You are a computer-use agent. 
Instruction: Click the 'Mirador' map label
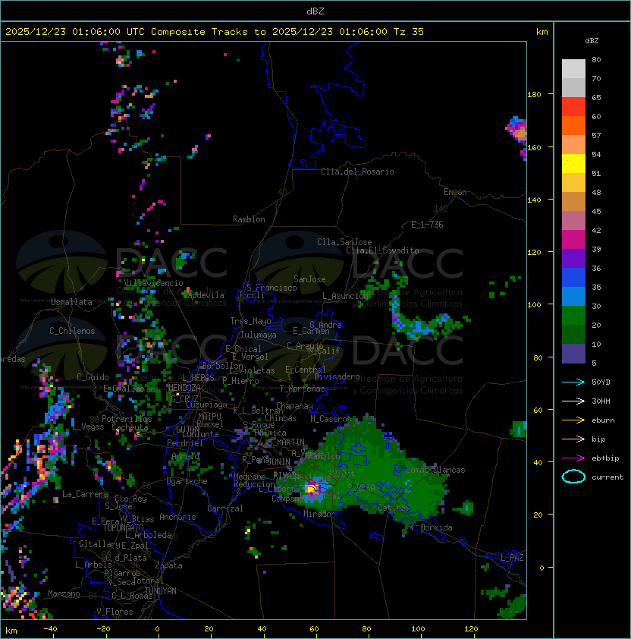pos(320,515)
